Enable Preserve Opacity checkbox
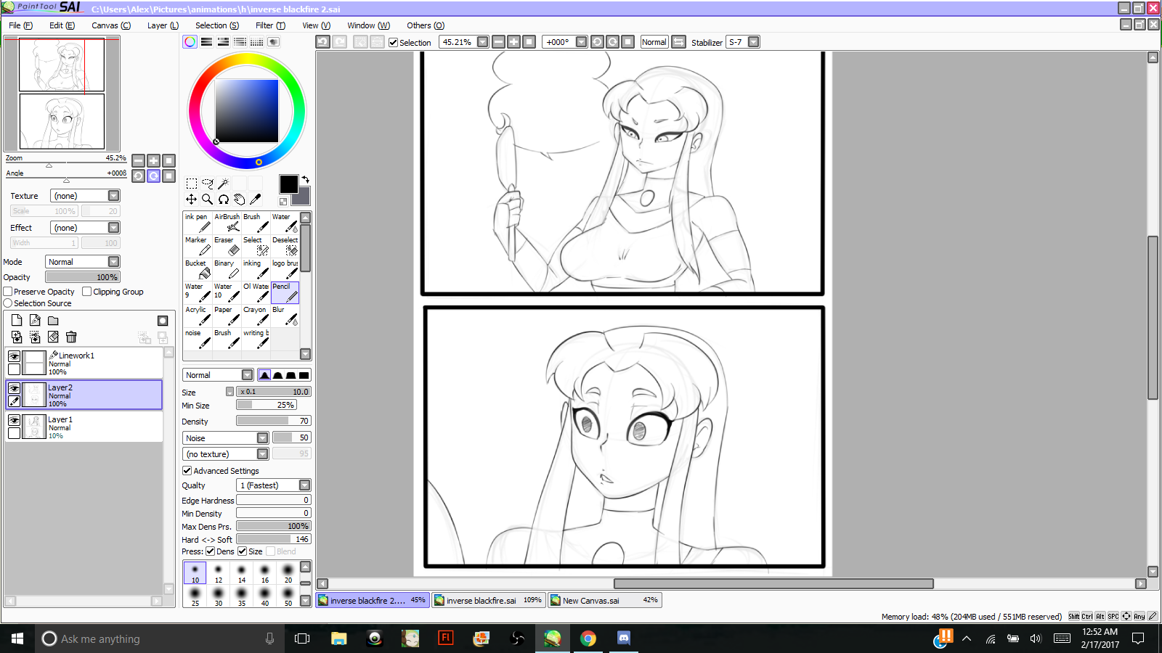Viewport: 1162px width, 653px height. [8, 292]
